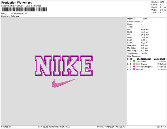Image resolution: width=167 pixels, height=129 pixels.
Task: Click the 'Production Worksheet' title
Action: [16, 3]
